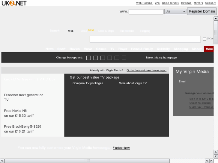Open the Home & Family navigation item
The image size is (218, 163).
pos(142,49)
